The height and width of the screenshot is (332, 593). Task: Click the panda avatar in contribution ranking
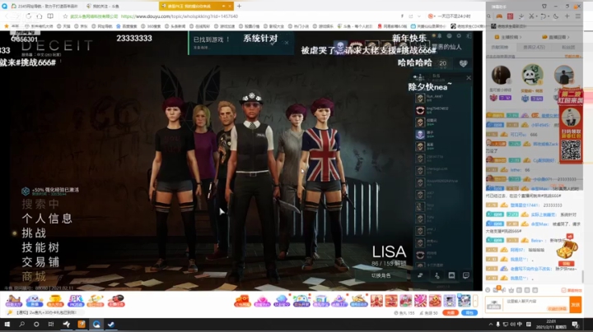click(x=532, y=75)
